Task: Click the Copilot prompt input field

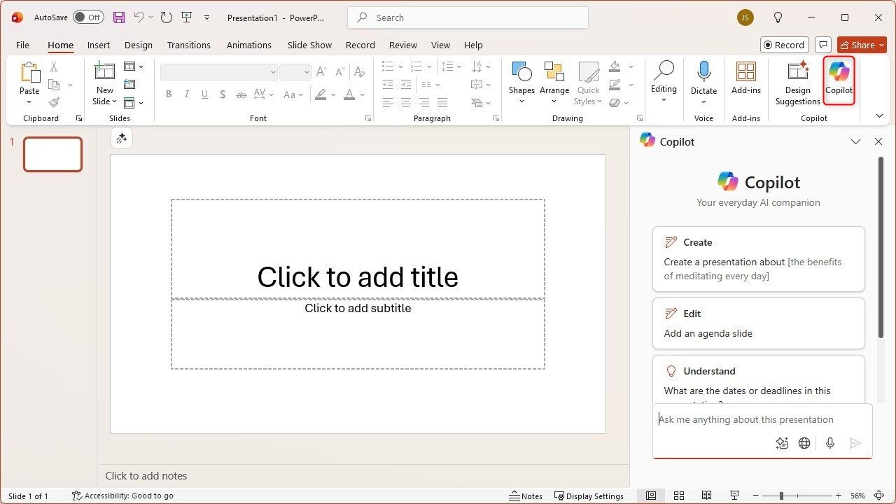Action: (762, 419)
